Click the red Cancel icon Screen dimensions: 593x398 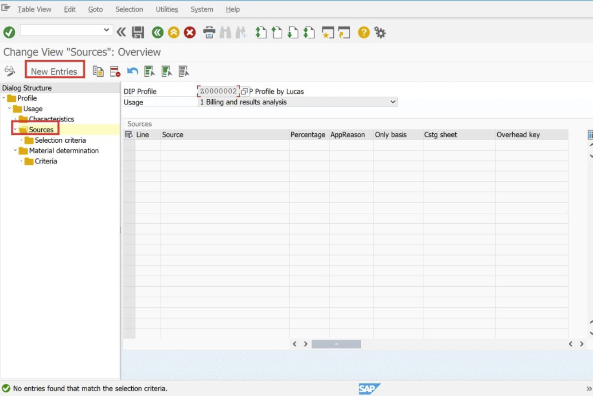pos(190,32)
